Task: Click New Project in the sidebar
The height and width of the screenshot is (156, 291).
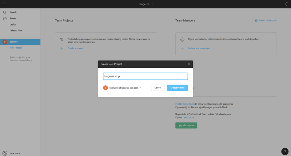Action: click(x=16, y=48)
